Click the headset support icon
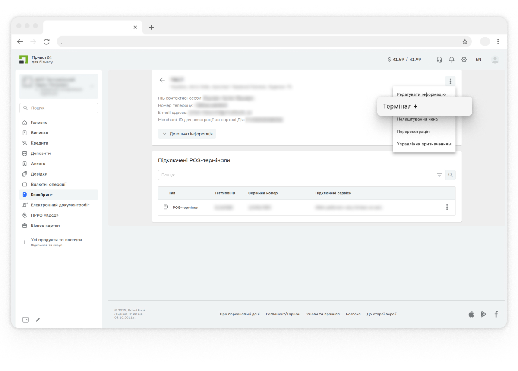The height and width of the screenshot is (371, 518). click(x=439, y=60)
